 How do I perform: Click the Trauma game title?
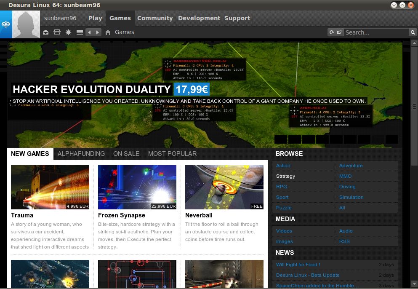(x=22, y=215)
